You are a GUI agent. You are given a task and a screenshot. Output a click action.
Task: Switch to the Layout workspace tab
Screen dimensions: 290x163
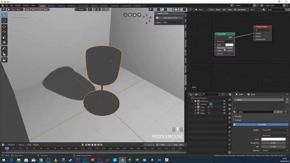pyautogui.click(x=42, y=6)
